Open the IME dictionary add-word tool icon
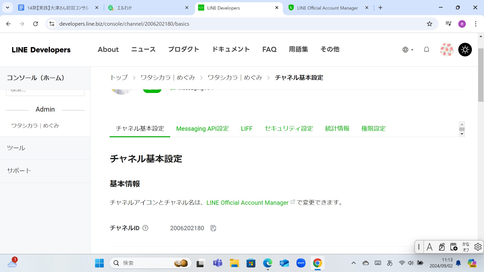The height and width of the screenshot is (272, 484). coord(454,247)
